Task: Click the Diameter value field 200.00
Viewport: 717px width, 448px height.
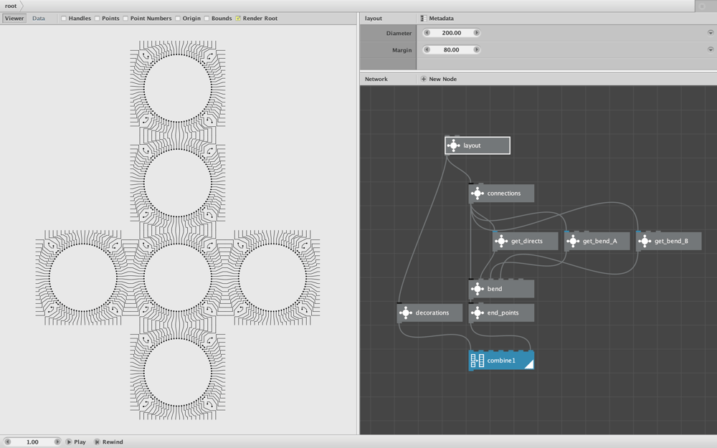Action: [x=451, y=33]
